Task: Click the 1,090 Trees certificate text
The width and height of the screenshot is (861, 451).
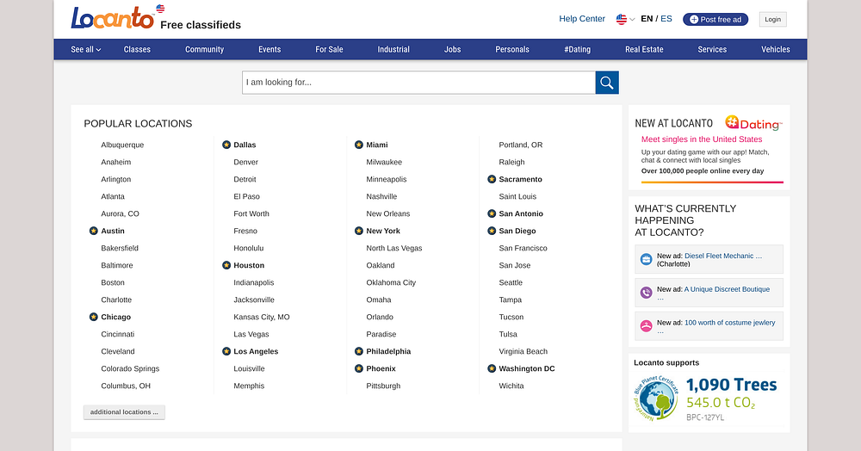Action: pos(731,385)
